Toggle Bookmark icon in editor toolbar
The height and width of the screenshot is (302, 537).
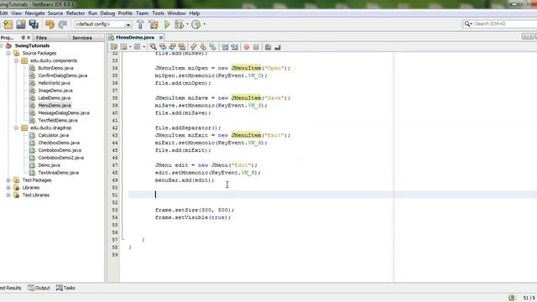[x=212, y=47]
